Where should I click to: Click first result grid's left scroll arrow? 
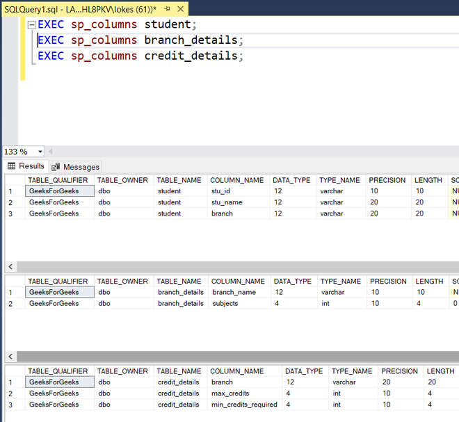point(11,266)
